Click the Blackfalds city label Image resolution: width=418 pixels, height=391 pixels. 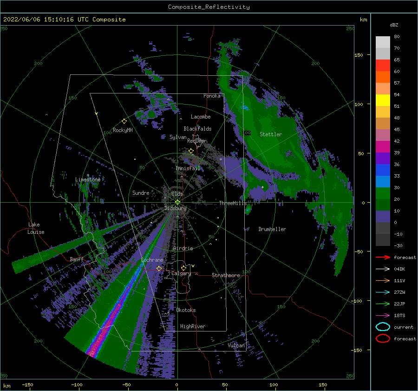pos(197,129)
